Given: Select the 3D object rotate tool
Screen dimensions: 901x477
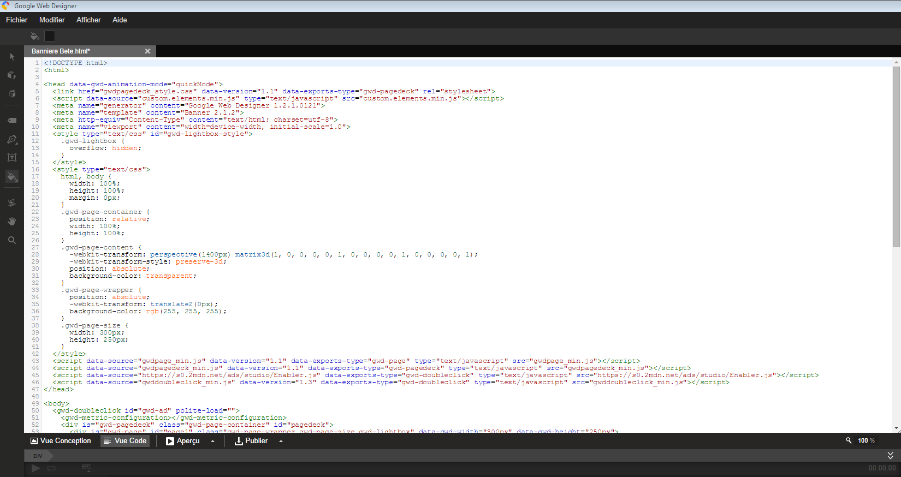Looking at the screenshot, I should (x=12, y=75).
